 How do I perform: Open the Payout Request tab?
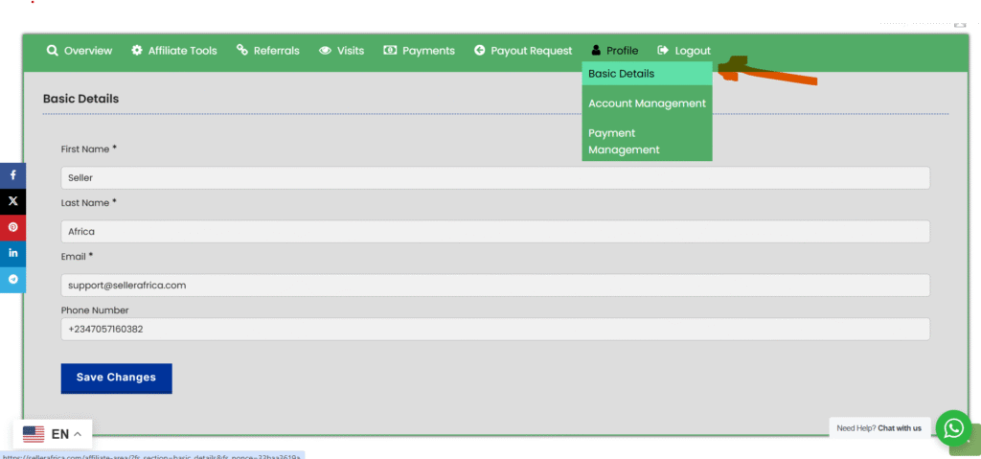click(523, 51)
